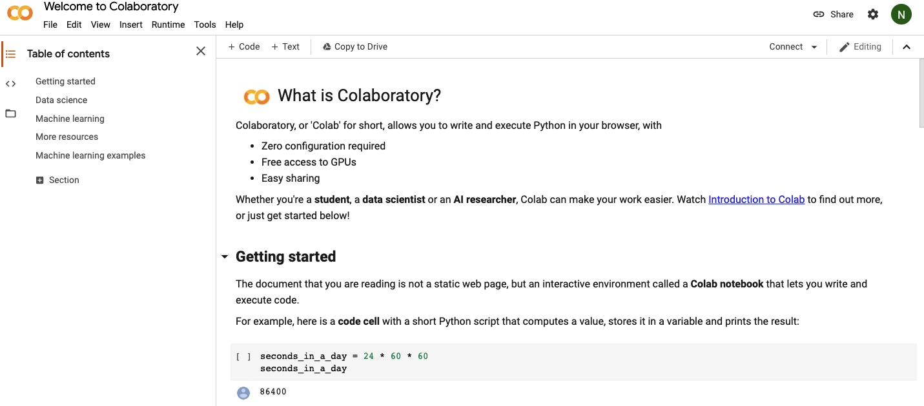Click the output avatar icon beside 86400
This screenshot has width=924, height=406.
243,392
